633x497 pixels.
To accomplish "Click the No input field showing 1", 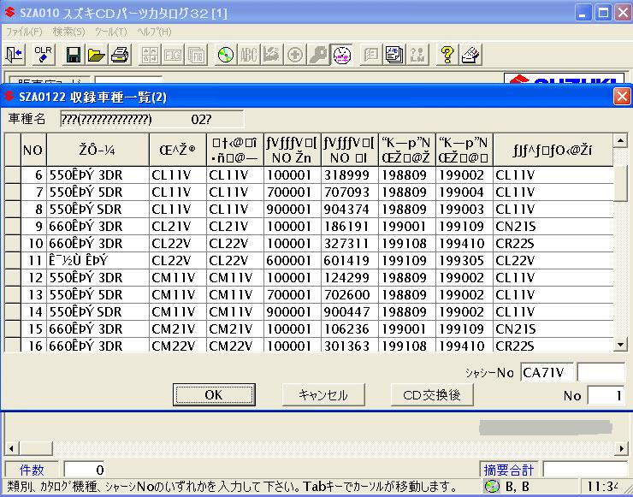I will coord(606,395).
